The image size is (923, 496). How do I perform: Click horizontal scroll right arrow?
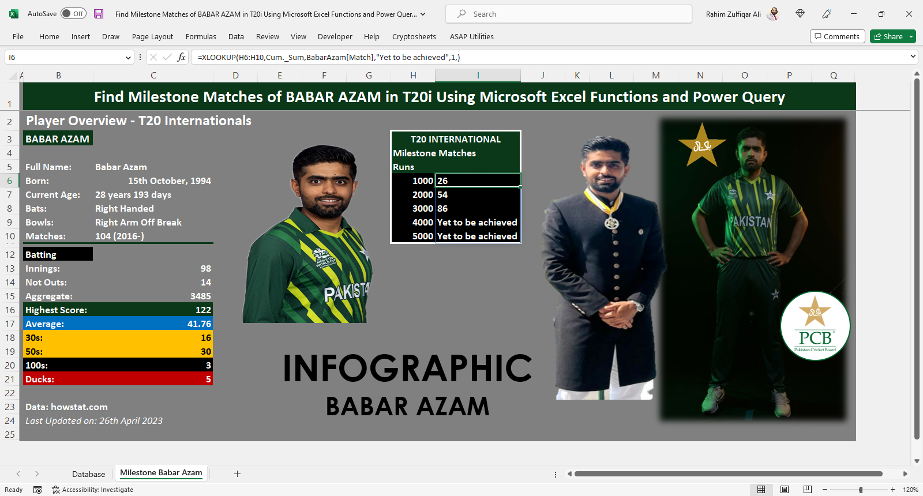point(905,474)
